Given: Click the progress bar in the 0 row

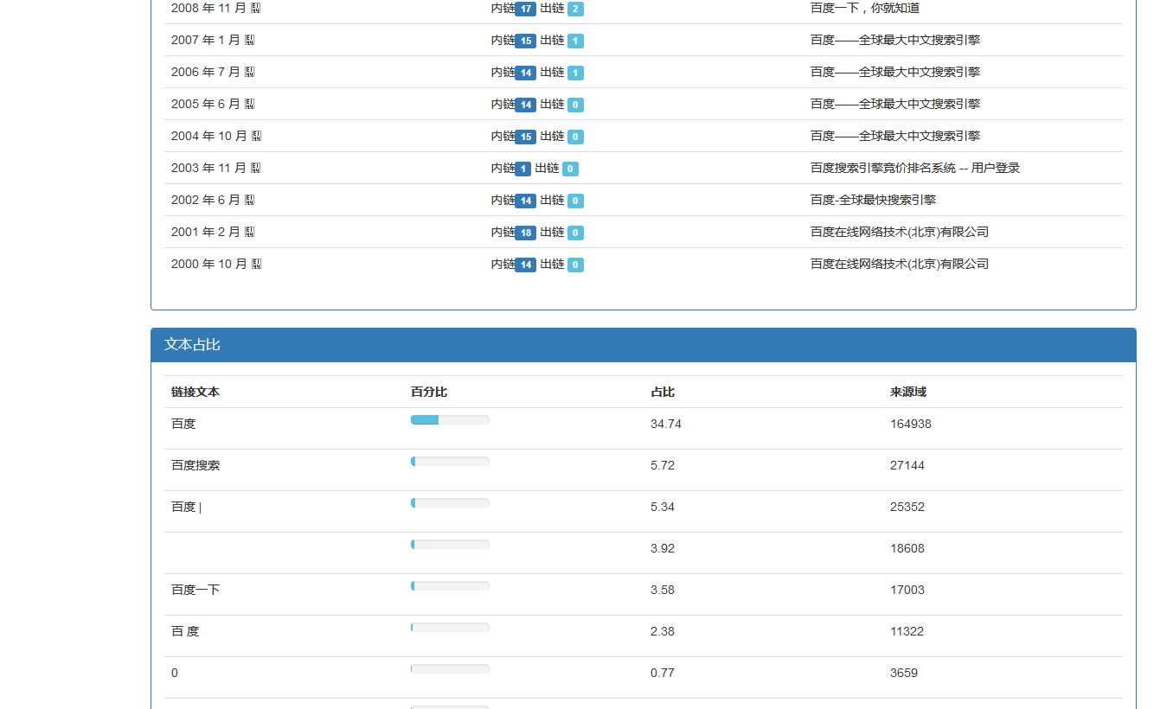Looking at the screenshot, I should 450,668.
